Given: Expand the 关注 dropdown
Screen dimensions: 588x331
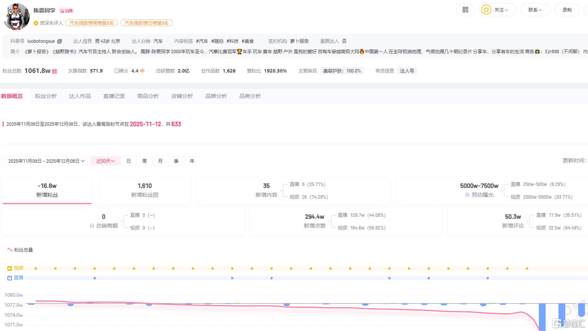Looking at the screenshot, I should pos(498,10).
